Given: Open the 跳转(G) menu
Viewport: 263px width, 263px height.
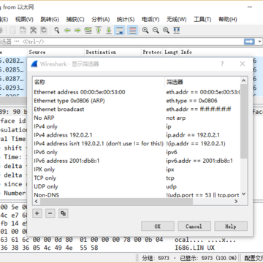Looking at the screenshot, I should click(x=50, y=19).
